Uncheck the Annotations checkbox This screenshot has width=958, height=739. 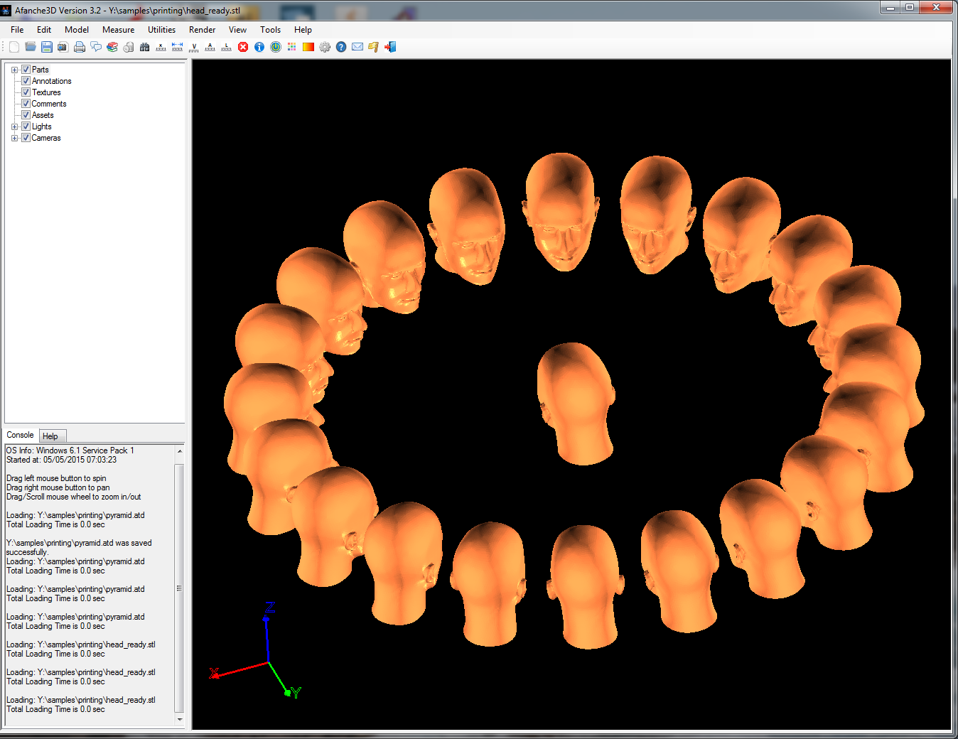pos(26,81)
